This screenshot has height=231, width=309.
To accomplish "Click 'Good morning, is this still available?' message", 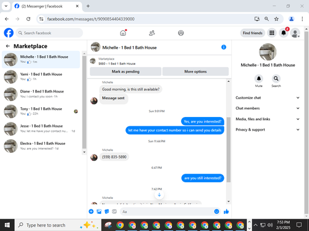I will tap(130, 89).
